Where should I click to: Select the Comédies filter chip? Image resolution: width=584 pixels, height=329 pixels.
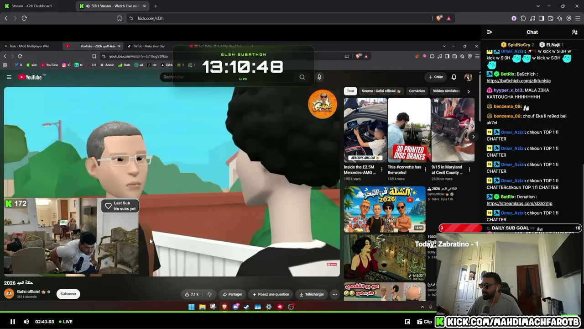click(x=417, y=91)
